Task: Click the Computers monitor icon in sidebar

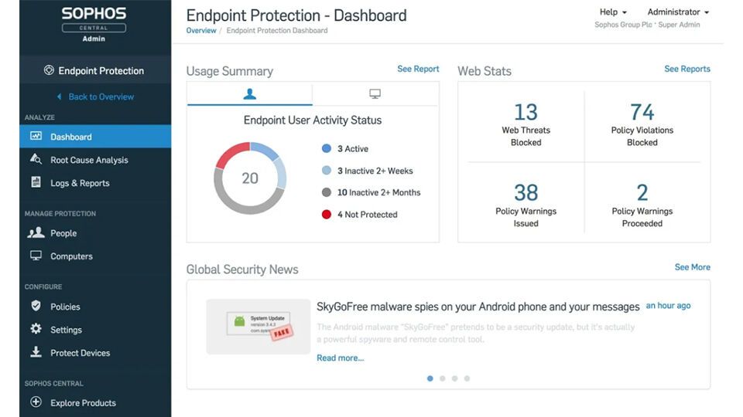Action: tap(36, 256)
